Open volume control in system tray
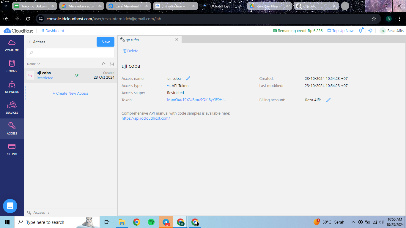Viewport: 406px width, 228px height. [x=382, y=222]
